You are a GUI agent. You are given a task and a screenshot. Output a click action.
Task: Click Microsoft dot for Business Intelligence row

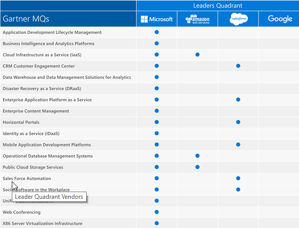pyautogui.click(x=157, y=44)
